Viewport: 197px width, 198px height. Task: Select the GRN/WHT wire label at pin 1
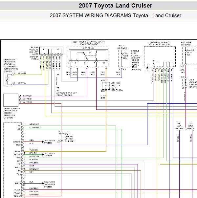(x=34, y=124)
